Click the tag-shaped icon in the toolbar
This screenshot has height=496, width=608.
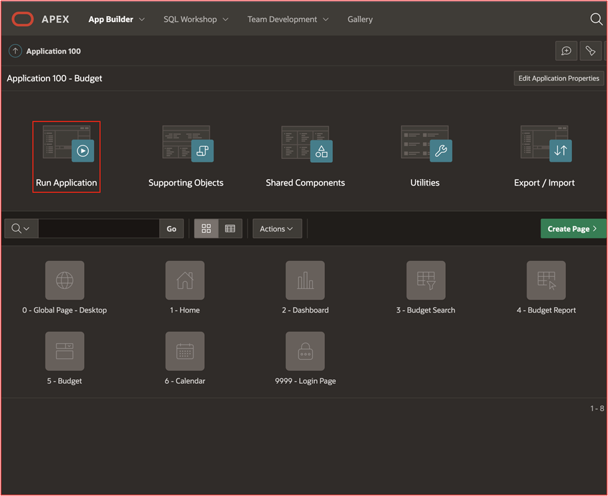(590, 51)
